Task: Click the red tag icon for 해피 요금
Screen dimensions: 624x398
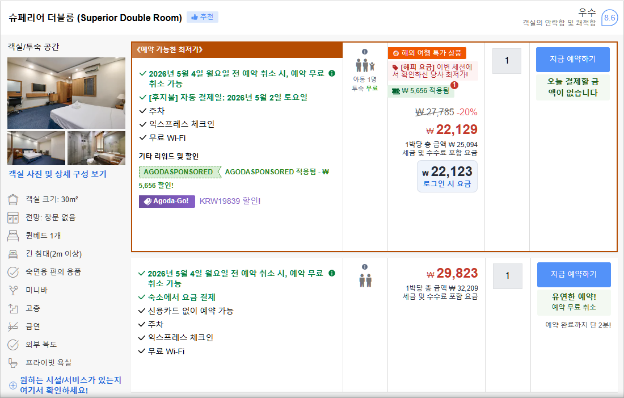Action: [395, 68]
